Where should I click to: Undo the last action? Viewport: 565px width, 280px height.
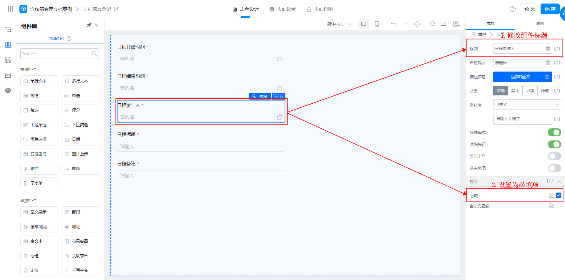point(393,24)
